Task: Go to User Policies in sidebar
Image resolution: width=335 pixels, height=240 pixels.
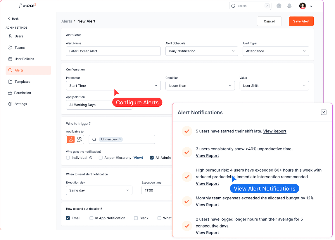Action: pyautogui.click(x=24, y=59)
